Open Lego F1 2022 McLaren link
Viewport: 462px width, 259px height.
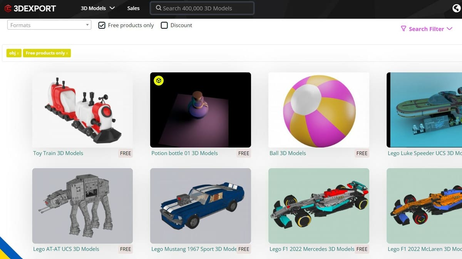(x=425, y=249)
